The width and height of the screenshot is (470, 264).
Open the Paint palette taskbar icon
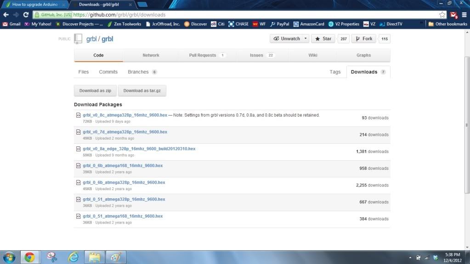click(116, 258)
